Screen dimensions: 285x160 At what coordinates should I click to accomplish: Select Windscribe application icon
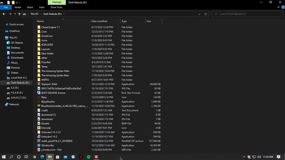pyautogui.click(x=39, y=145)
